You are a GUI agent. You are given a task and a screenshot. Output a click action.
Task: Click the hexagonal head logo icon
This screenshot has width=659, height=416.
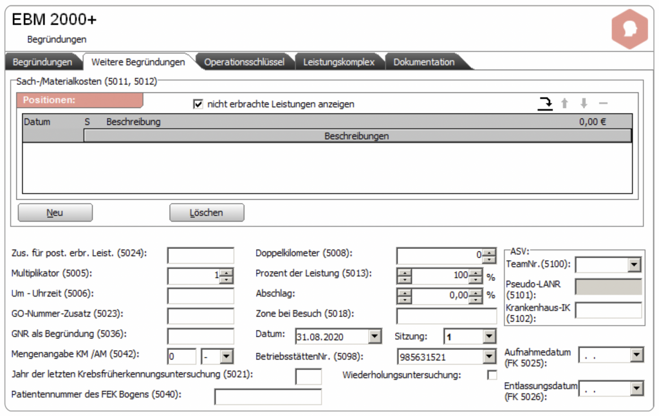coord(629,29)
